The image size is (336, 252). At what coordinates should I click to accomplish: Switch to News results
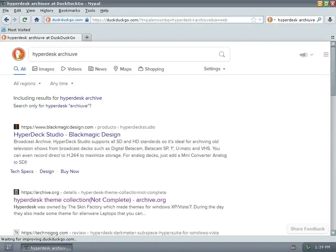point(97,69)
